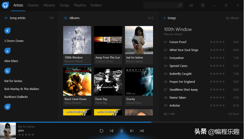The width and height of the screenshot is (244, 139).
Task: Rate the 'Antistar' song stars
Action: [218, 105]
